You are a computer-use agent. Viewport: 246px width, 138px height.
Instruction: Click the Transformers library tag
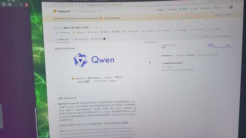click(79, 32)
